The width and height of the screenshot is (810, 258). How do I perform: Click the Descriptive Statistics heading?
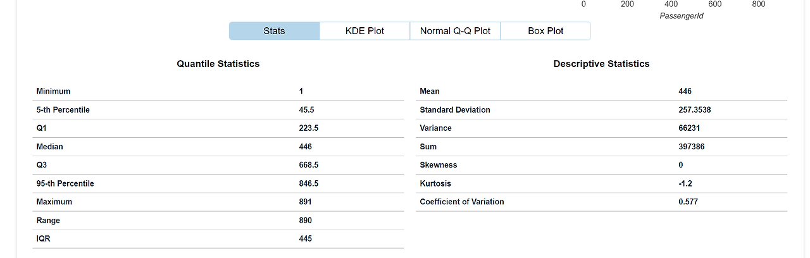click(601, 64)
